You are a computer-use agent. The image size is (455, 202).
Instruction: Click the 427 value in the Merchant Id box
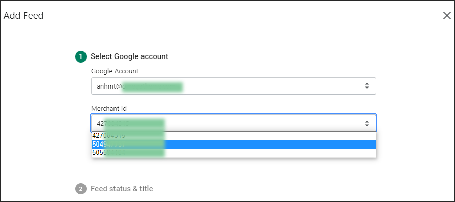click(100, 123)
